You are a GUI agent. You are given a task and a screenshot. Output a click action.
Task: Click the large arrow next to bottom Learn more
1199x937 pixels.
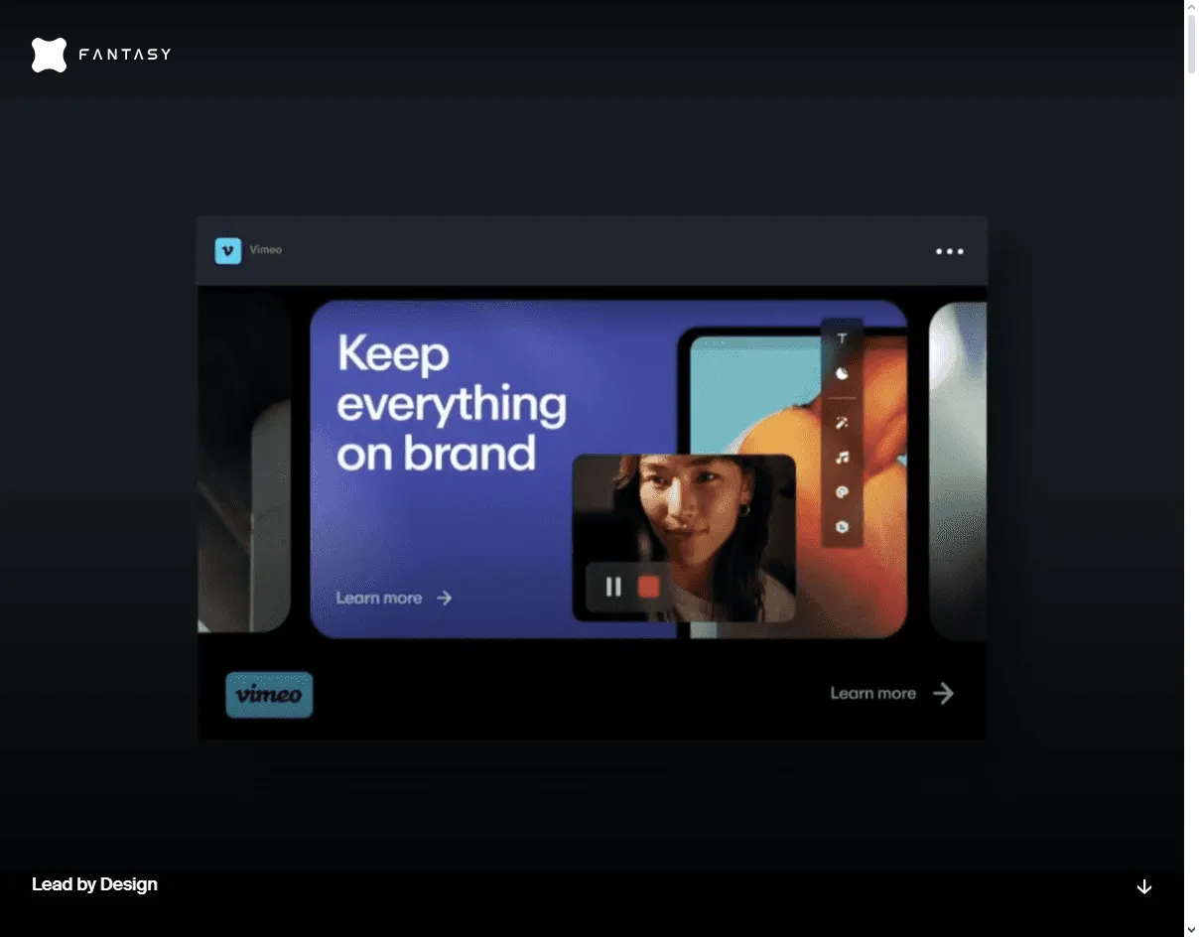coord(943,693)
